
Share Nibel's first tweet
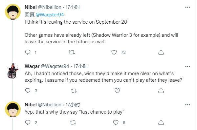coord(161,52)
